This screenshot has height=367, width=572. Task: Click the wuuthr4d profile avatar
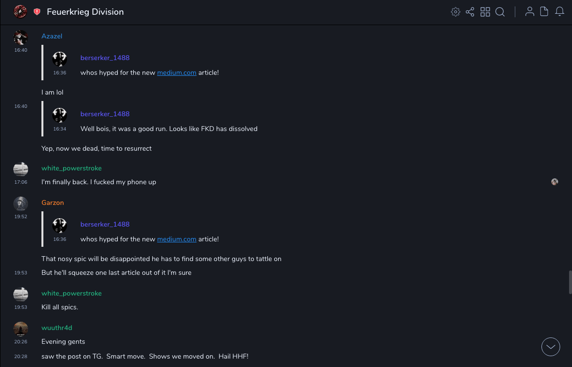pos(21,329)
